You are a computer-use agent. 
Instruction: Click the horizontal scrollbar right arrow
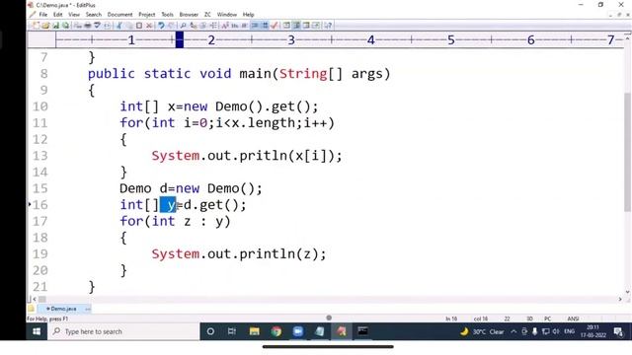(620, 299)
